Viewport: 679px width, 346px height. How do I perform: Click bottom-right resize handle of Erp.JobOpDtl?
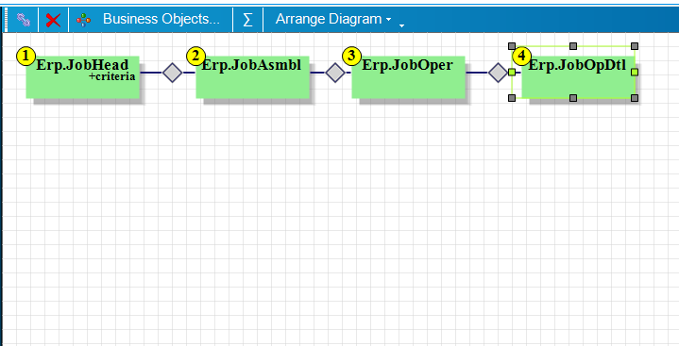635,98
